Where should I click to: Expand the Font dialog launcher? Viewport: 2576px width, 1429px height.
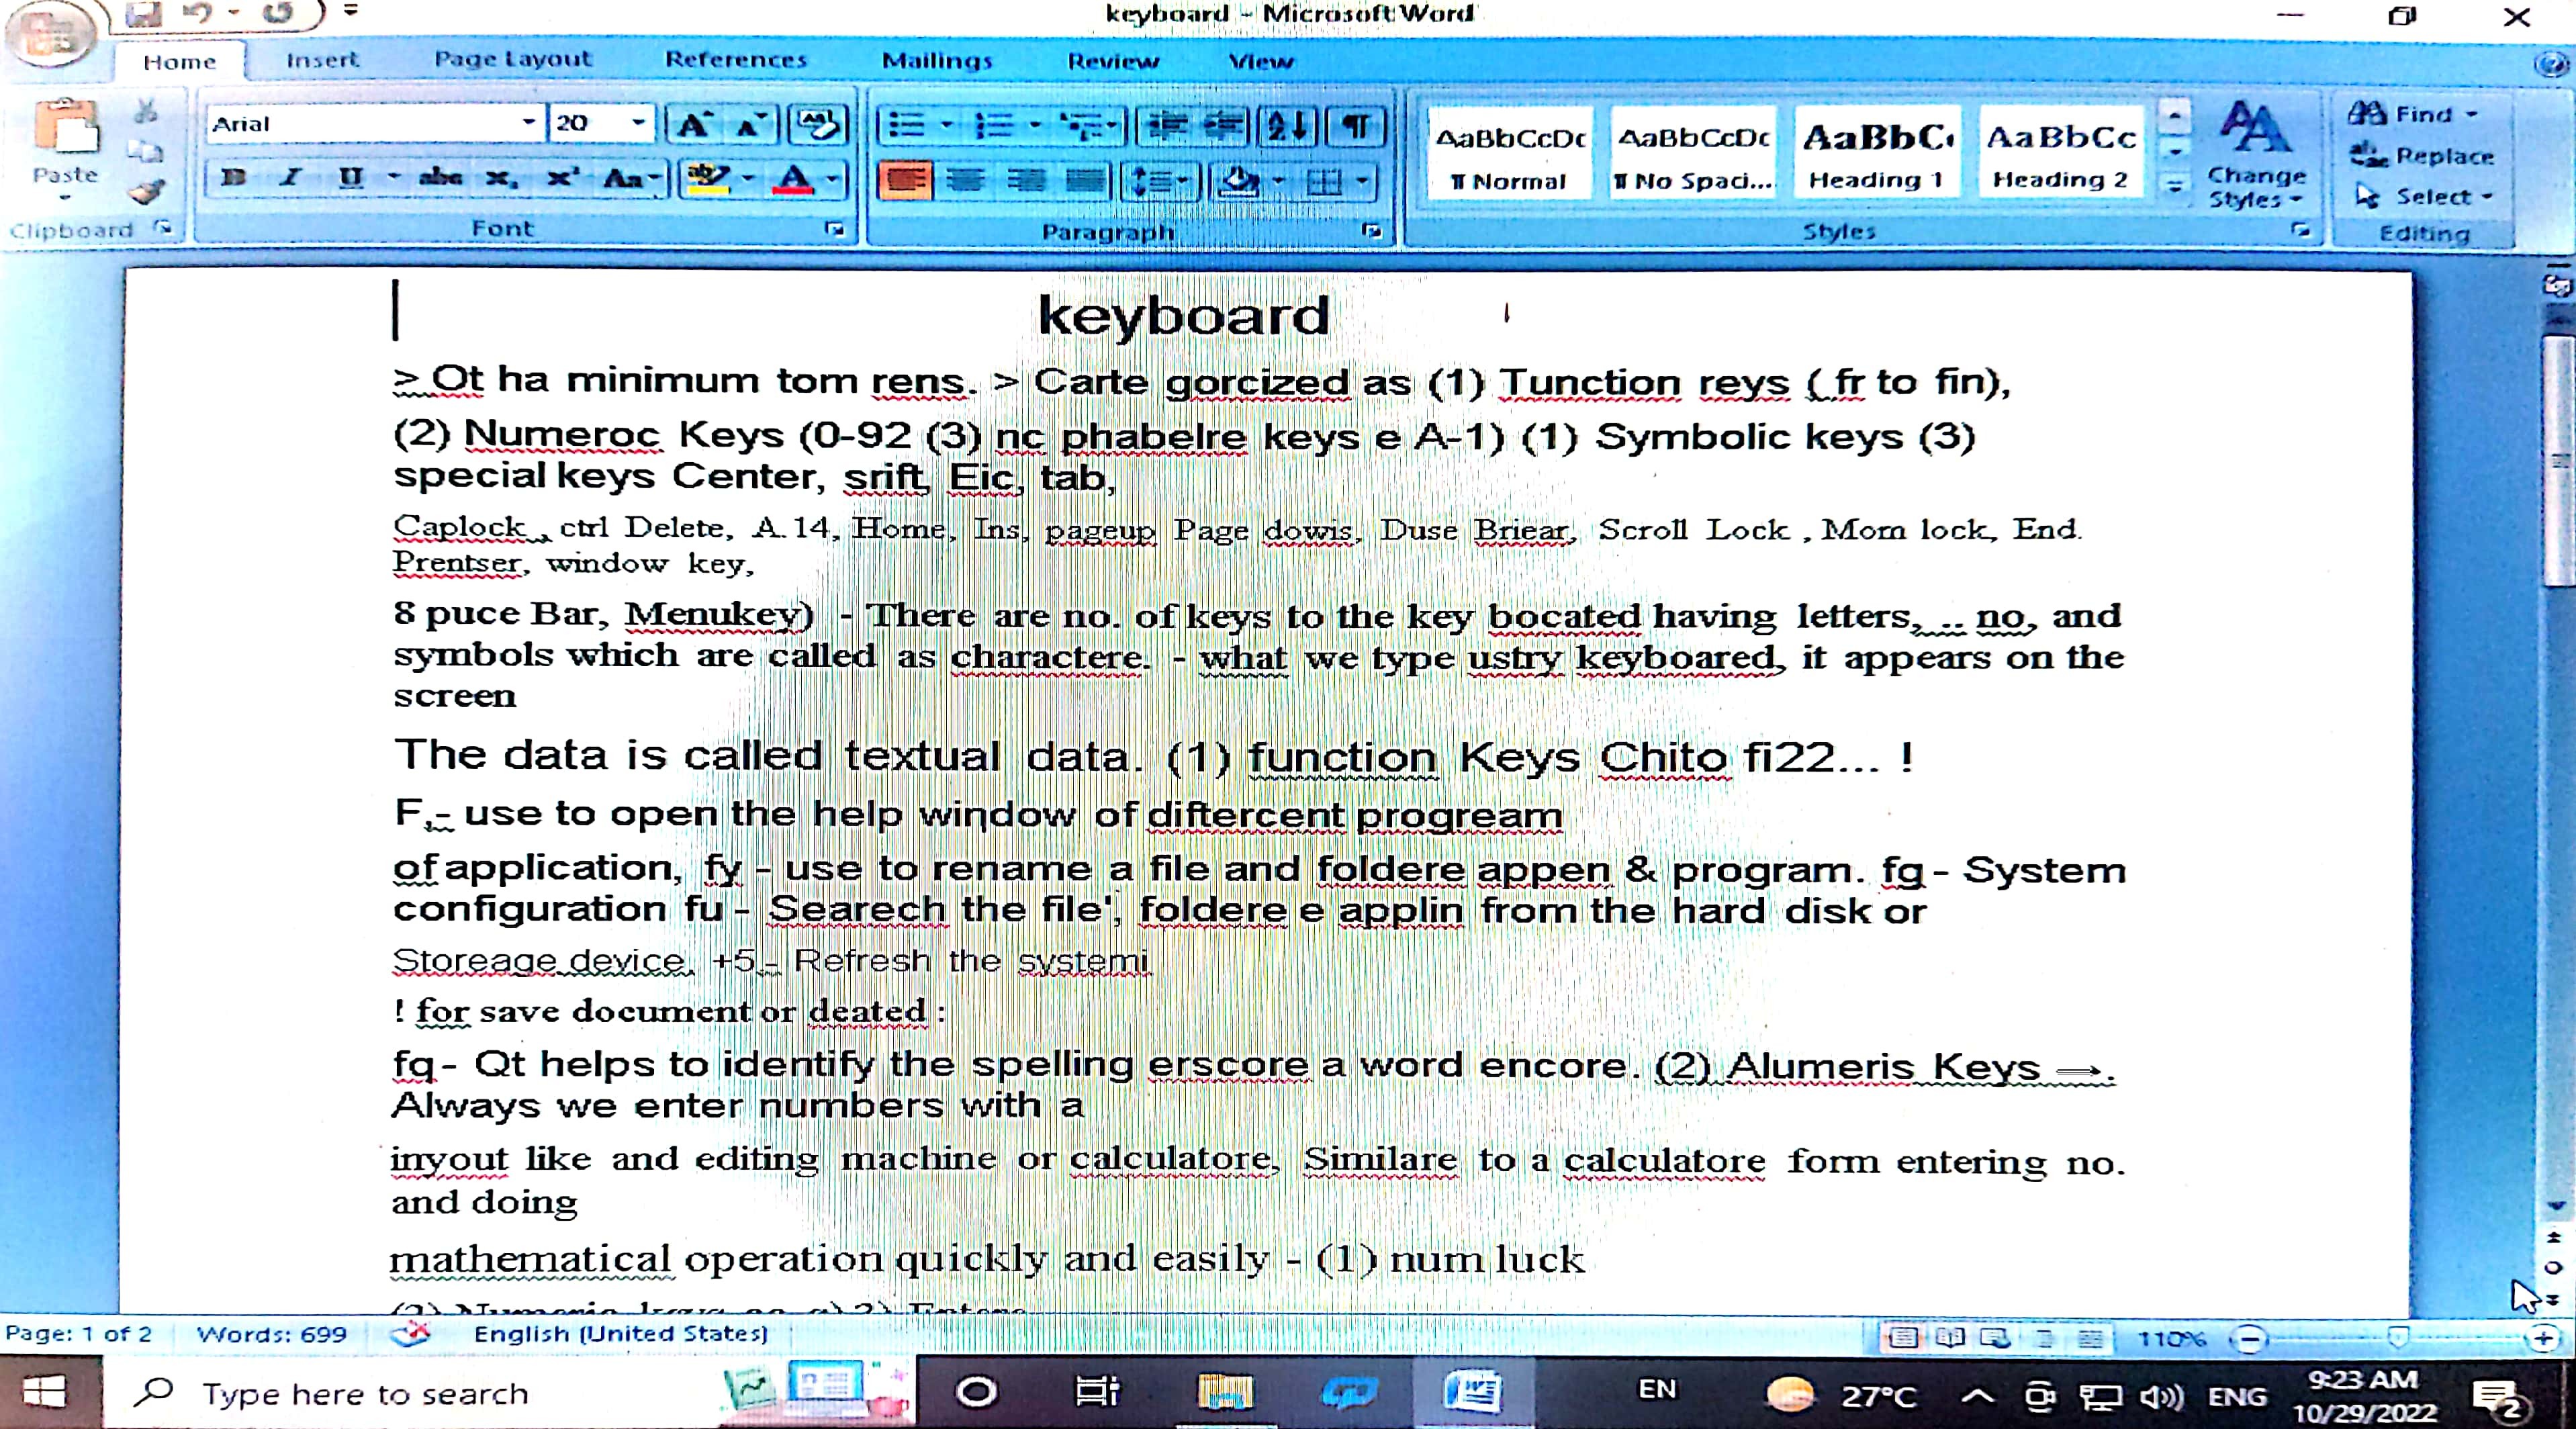(x=834, y=230)
